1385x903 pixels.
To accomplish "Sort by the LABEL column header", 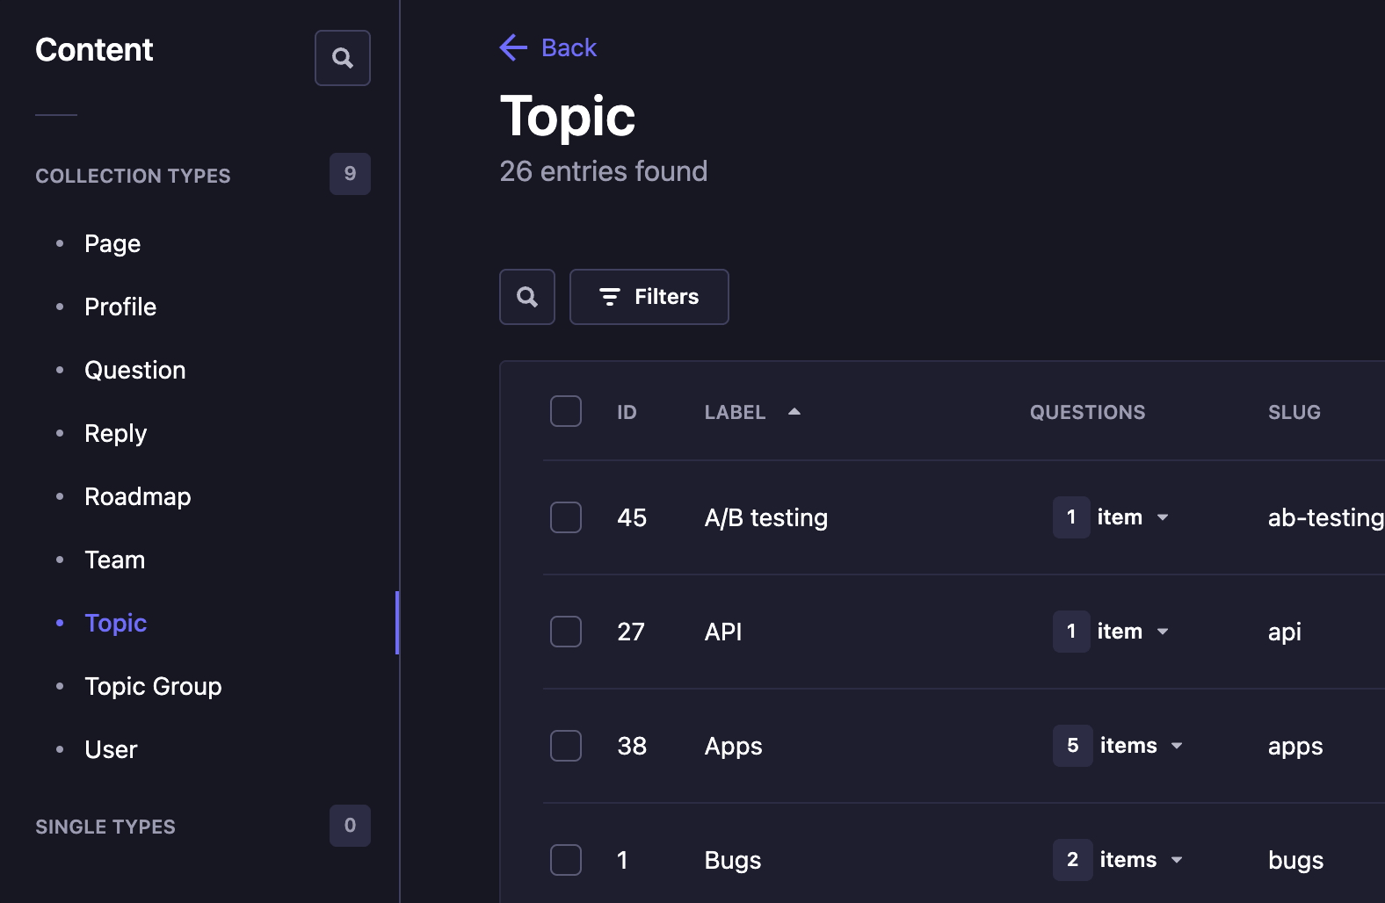I will pyautogui.click(x=735, y=412).
